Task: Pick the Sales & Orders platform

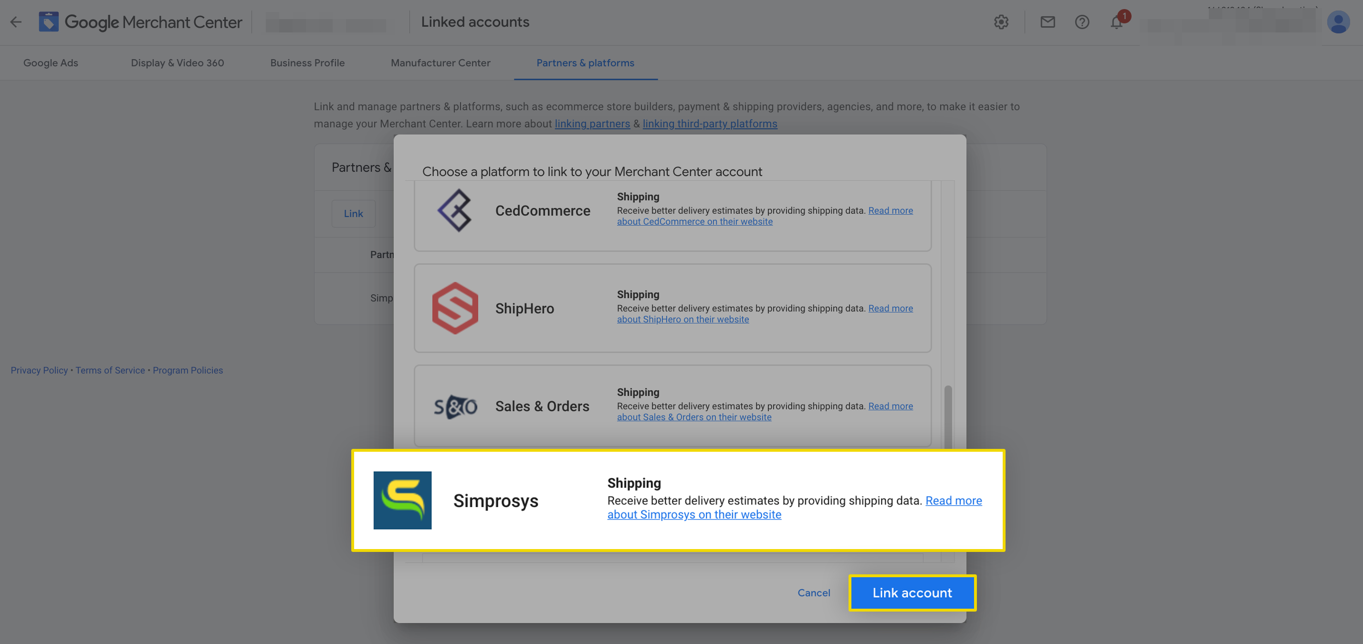Action: pyautogui.click(x=672, y=405)
